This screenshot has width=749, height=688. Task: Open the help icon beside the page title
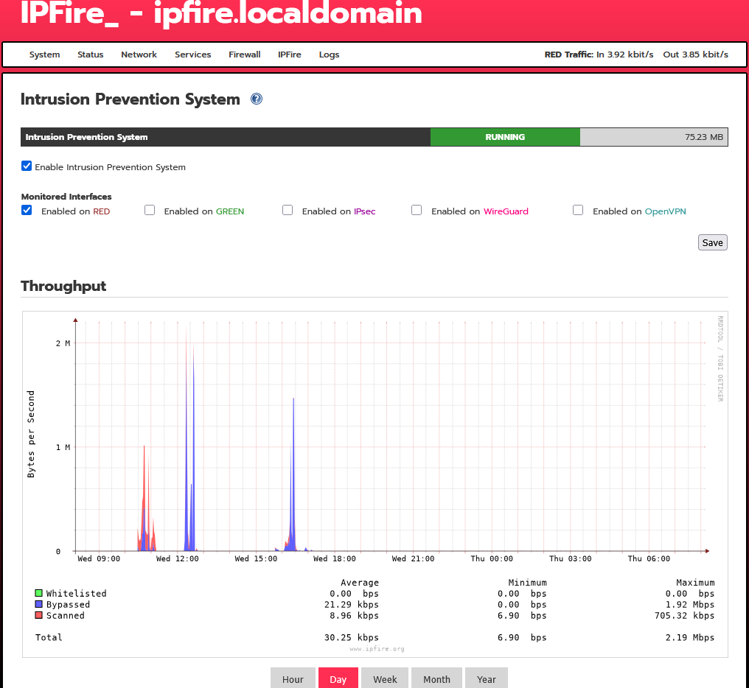pyautogui.click(x=257, y=99)
